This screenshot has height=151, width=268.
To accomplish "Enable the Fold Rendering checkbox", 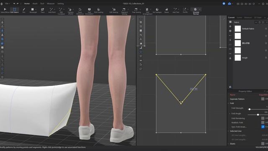I will click(x=263, y=118).
